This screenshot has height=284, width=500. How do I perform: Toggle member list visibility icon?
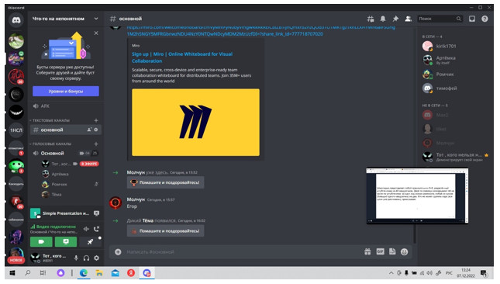coord(409,19)
